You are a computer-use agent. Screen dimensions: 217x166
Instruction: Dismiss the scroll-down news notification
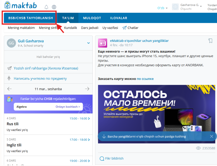pos(211,136)
